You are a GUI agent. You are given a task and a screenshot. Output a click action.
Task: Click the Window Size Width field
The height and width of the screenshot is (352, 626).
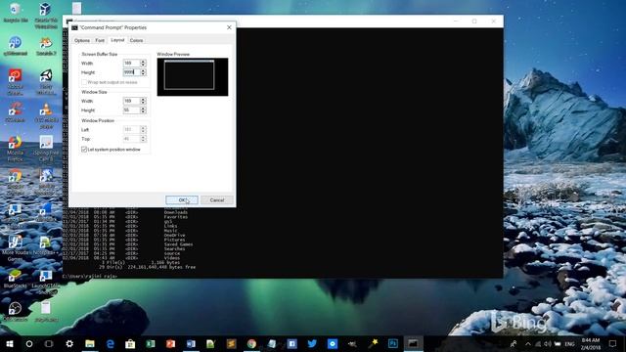(x=131, y=101)
